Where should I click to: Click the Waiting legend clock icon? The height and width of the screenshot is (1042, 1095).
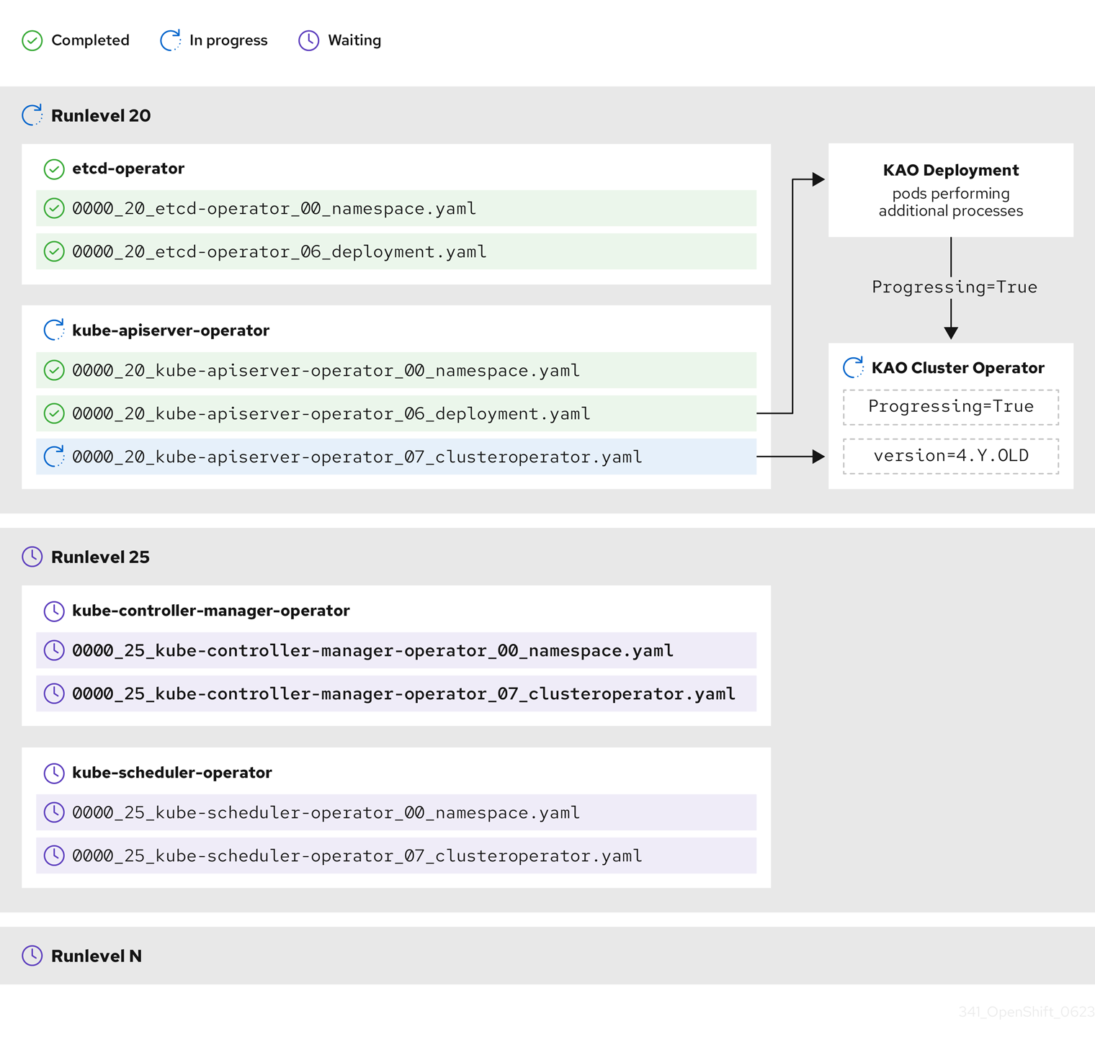(x=308, y=40)
